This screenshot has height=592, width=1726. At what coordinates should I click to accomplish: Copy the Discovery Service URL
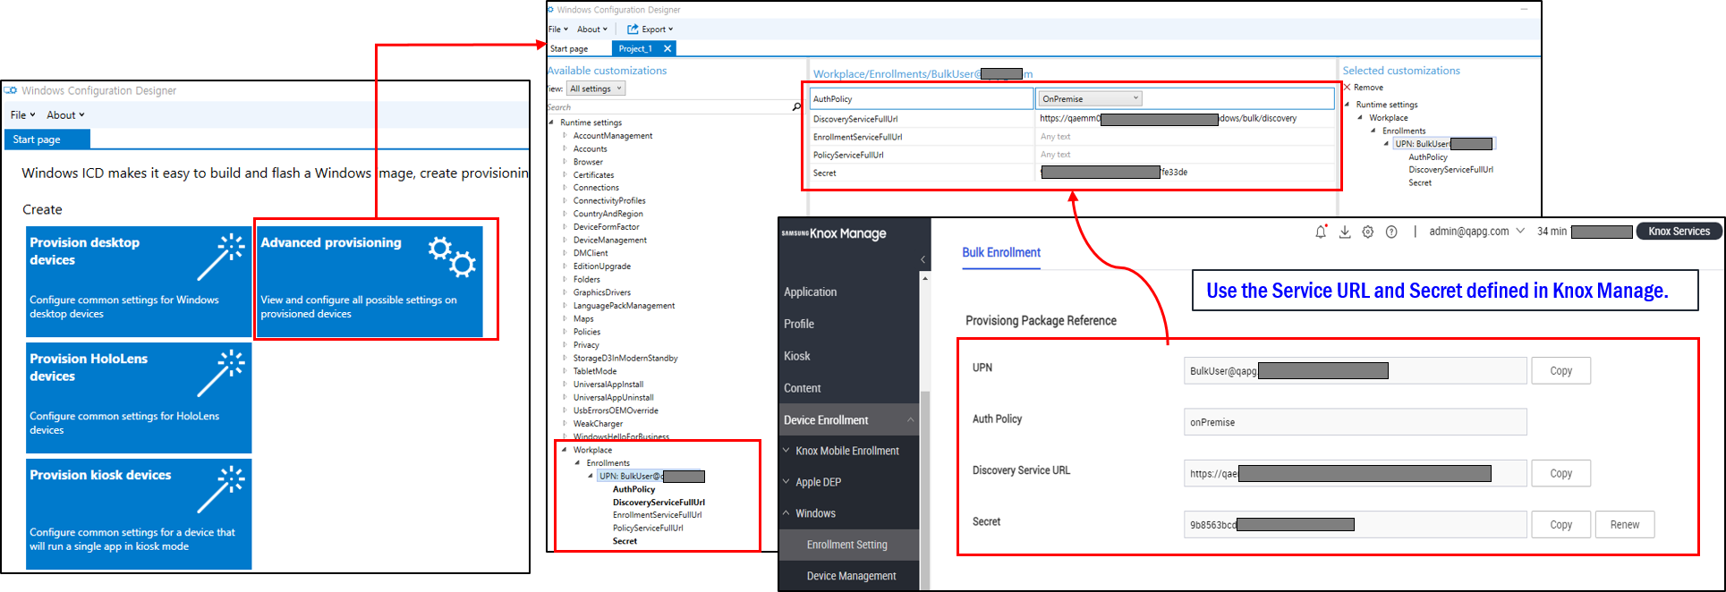click(x=1561, y=473)
